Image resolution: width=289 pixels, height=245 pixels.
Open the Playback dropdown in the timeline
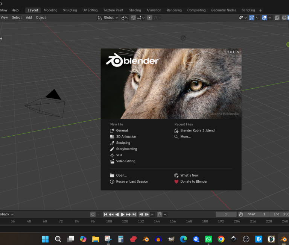click(x=7, y=214)
